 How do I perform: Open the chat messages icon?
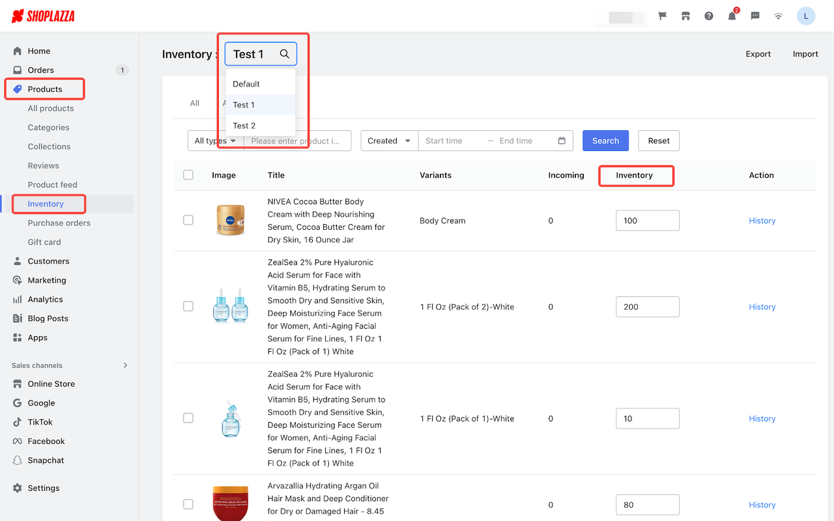coord(755,16)
